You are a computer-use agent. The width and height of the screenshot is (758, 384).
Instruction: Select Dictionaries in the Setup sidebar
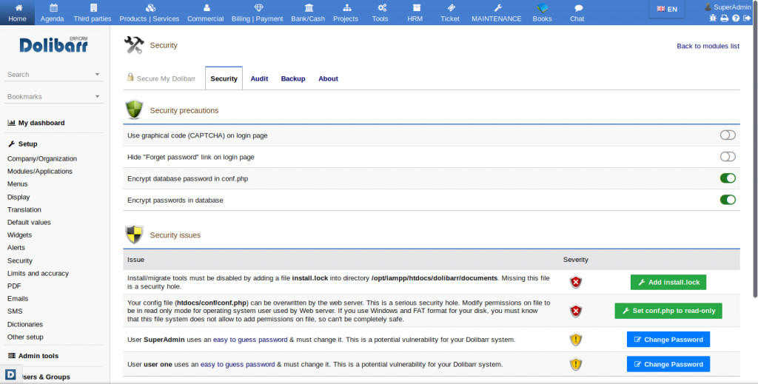[25, 324]
